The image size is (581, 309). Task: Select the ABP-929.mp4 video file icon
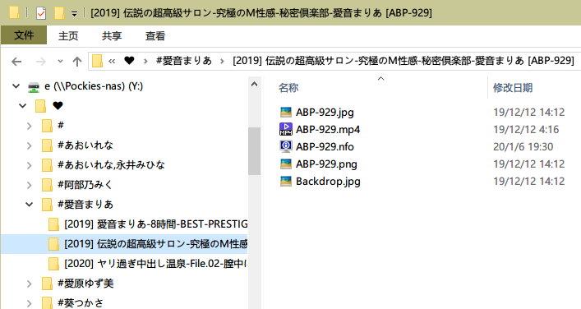[x=286, y=129]
